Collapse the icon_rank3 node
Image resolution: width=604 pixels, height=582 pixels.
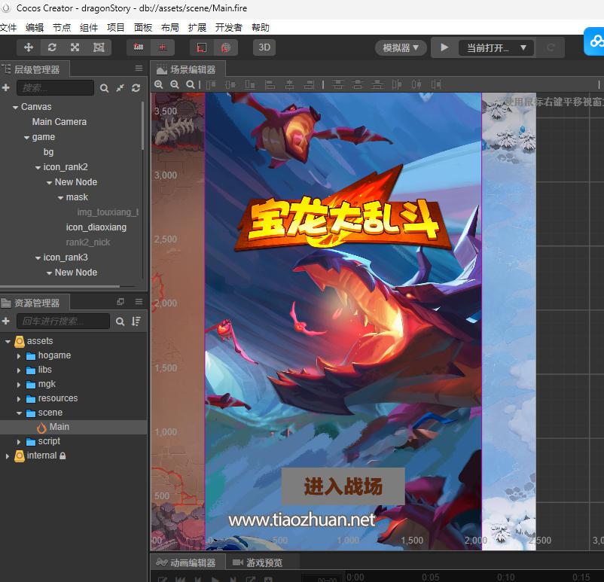(38, 258)
